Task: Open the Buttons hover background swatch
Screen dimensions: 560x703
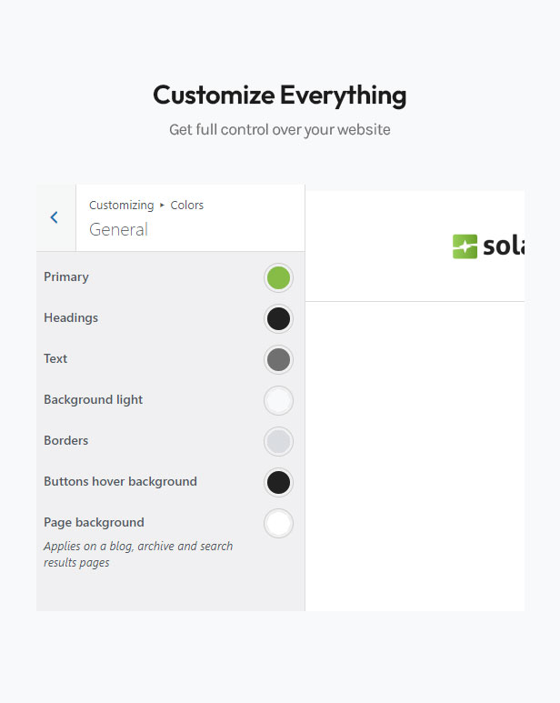Action: 278,482
